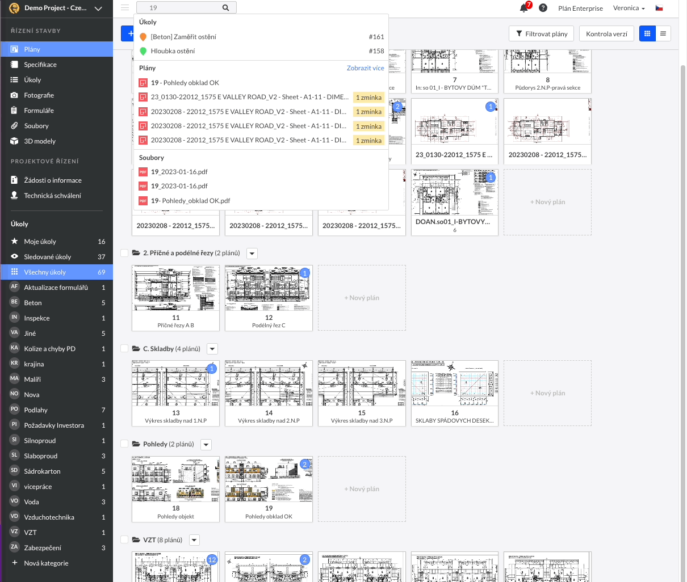Open dropdown for C. Skladby folder
Viewport: 687px width, 582px height.
coord(212,349)
